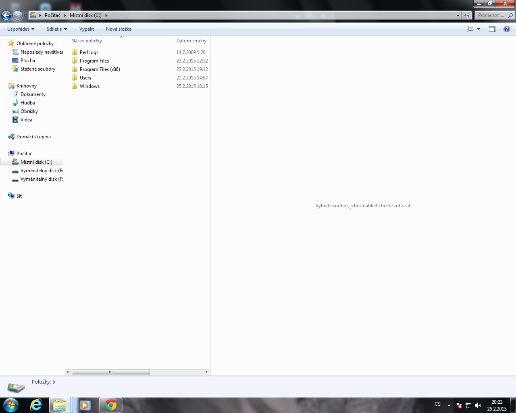Open Domácí skupina in navigation pane

[x=33, y=137]
